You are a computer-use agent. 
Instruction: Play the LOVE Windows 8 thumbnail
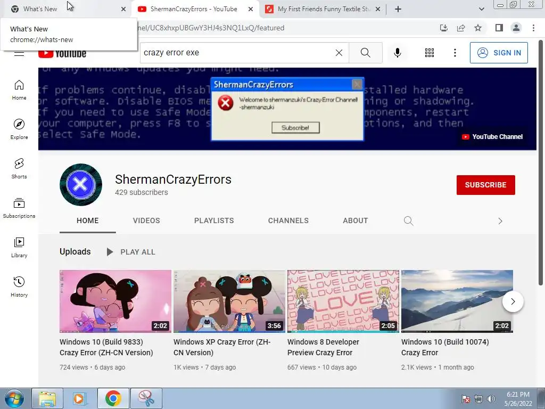pos(343,301)
